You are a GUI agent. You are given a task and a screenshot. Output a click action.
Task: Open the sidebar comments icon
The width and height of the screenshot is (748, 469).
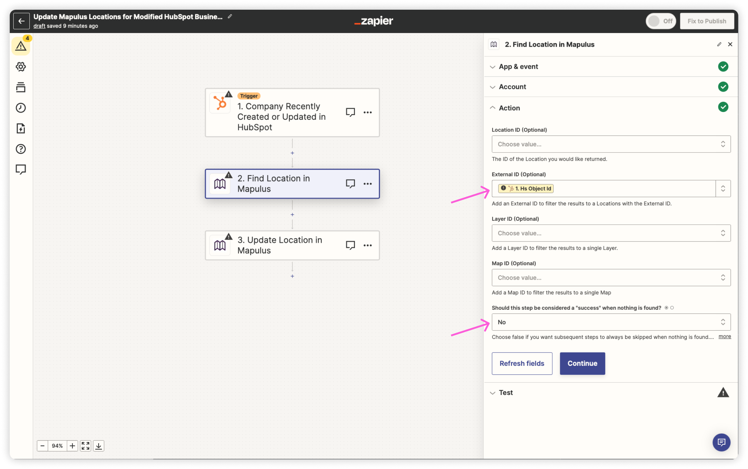coord(21,169)
